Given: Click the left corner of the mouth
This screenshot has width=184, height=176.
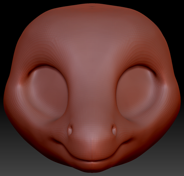Looking at the screenshot, I should [55, 140].
